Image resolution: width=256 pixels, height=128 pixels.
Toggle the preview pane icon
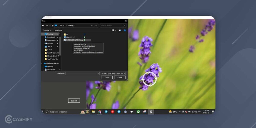coord(120,30)
